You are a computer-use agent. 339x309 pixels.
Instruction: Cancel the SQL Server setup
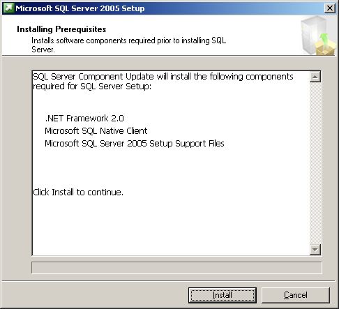tap(296, 295)
